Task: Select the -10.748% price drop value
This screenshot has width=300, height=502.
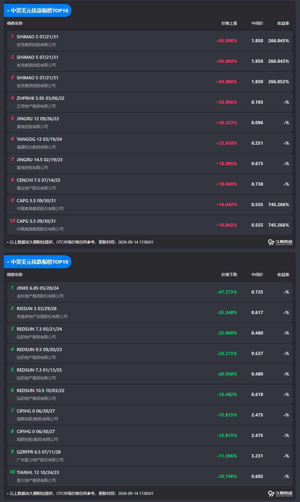Action: click(227, 476)
